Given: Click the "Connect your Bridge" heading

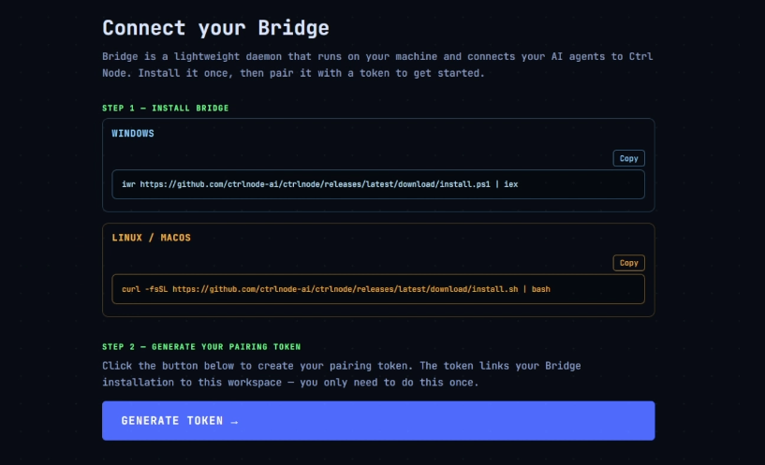Looking at the screenshot, I should pos(215,28).
